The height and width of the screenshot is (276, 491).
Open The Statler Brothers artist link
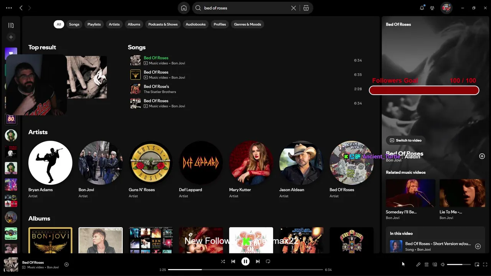tap(160, 92)
